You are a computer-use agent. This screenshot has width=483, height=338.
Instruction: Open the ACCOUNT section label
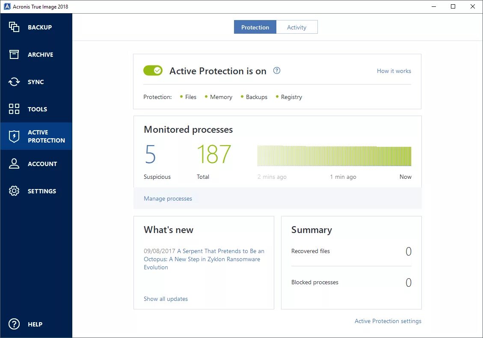click(x=42, y=164)
